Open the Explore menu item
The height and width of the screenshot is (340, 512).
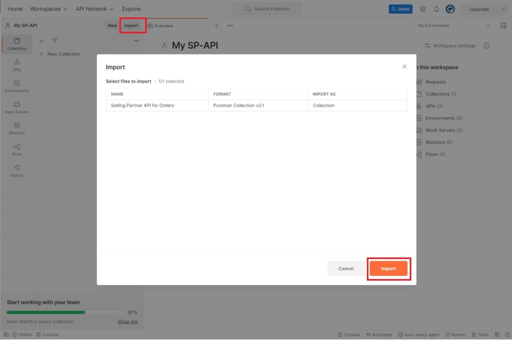[x=131, y=9]
